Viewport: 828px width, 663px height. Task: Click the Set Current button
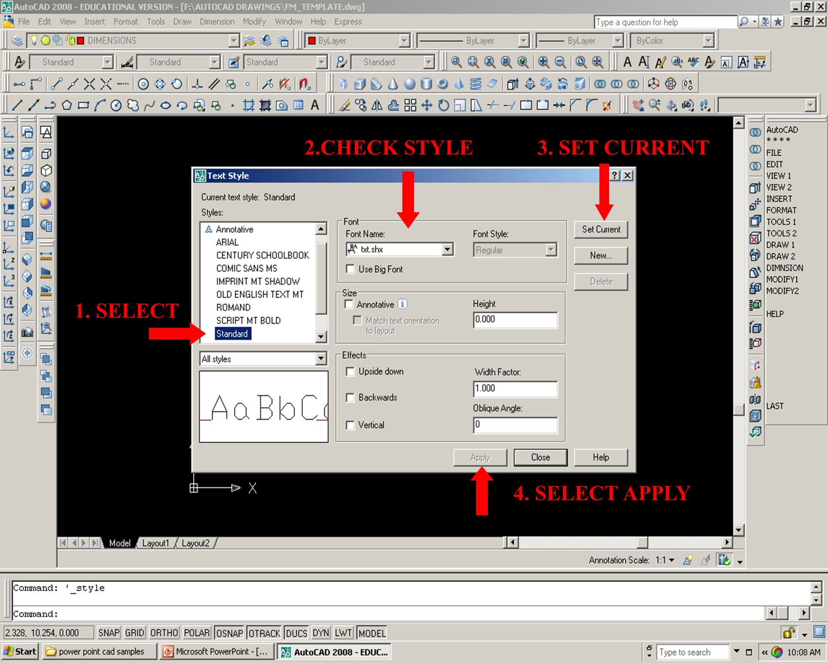click(601, 229)
